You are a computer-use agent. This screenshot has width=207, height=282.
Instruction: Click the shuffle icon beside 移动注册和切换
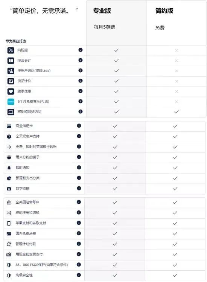coord(9,213)
